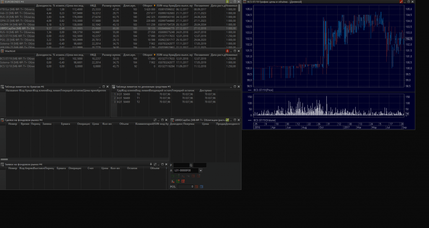This screenshot has width=429, height=228.
Task: Click Бумага column header in Сделки window
Action: pyautogui.click(x=65, y=124)
